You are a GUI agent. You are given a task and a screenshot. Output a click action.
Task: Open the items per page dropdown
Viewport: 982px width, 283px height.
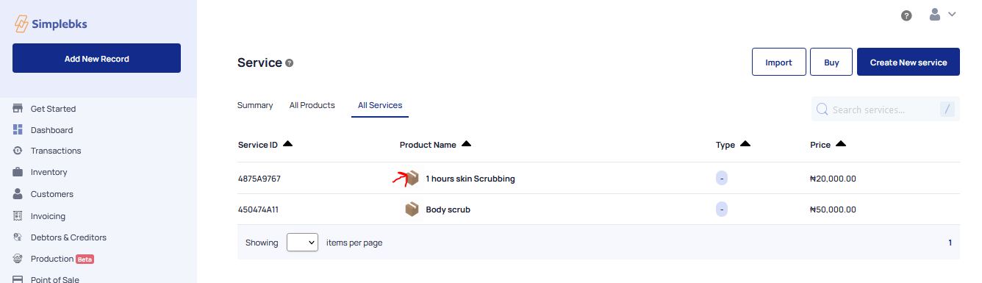[302, 243]
